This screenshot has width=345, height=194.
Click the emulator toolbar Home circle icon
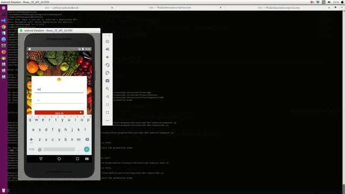coord(107,105)
